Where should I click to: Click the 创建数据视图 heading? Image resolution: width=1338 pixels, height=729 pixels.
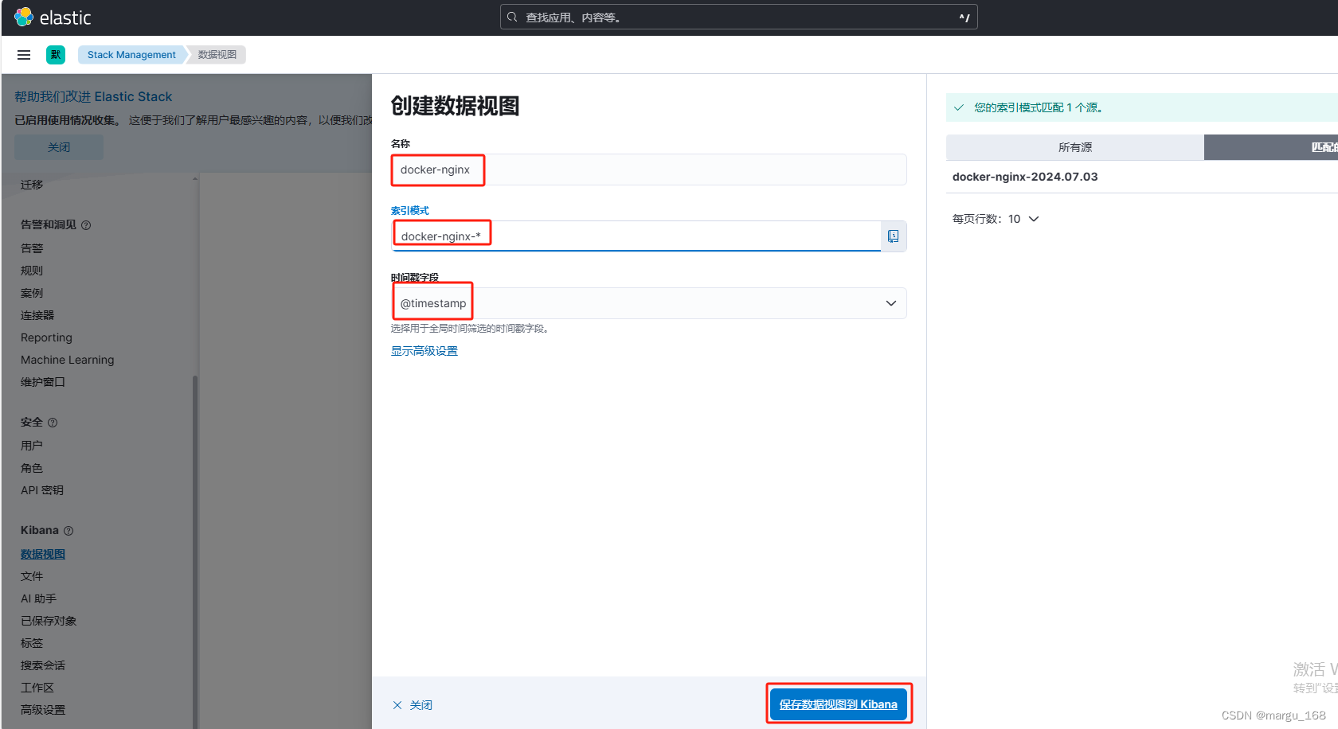(455, 106)
